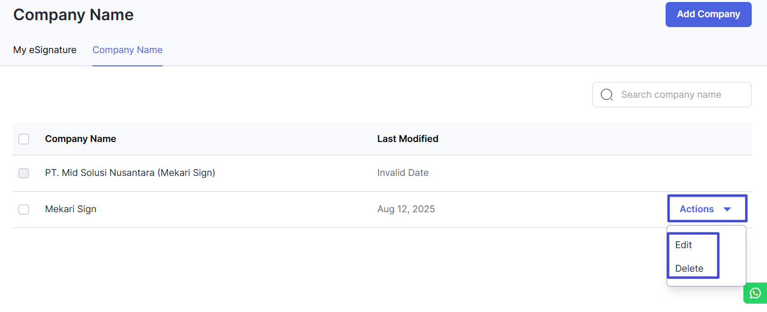This screenshot has width=767, height=312.
Task: Open the Actions dropdown for Mekari Sign
Action: (706, 209)
